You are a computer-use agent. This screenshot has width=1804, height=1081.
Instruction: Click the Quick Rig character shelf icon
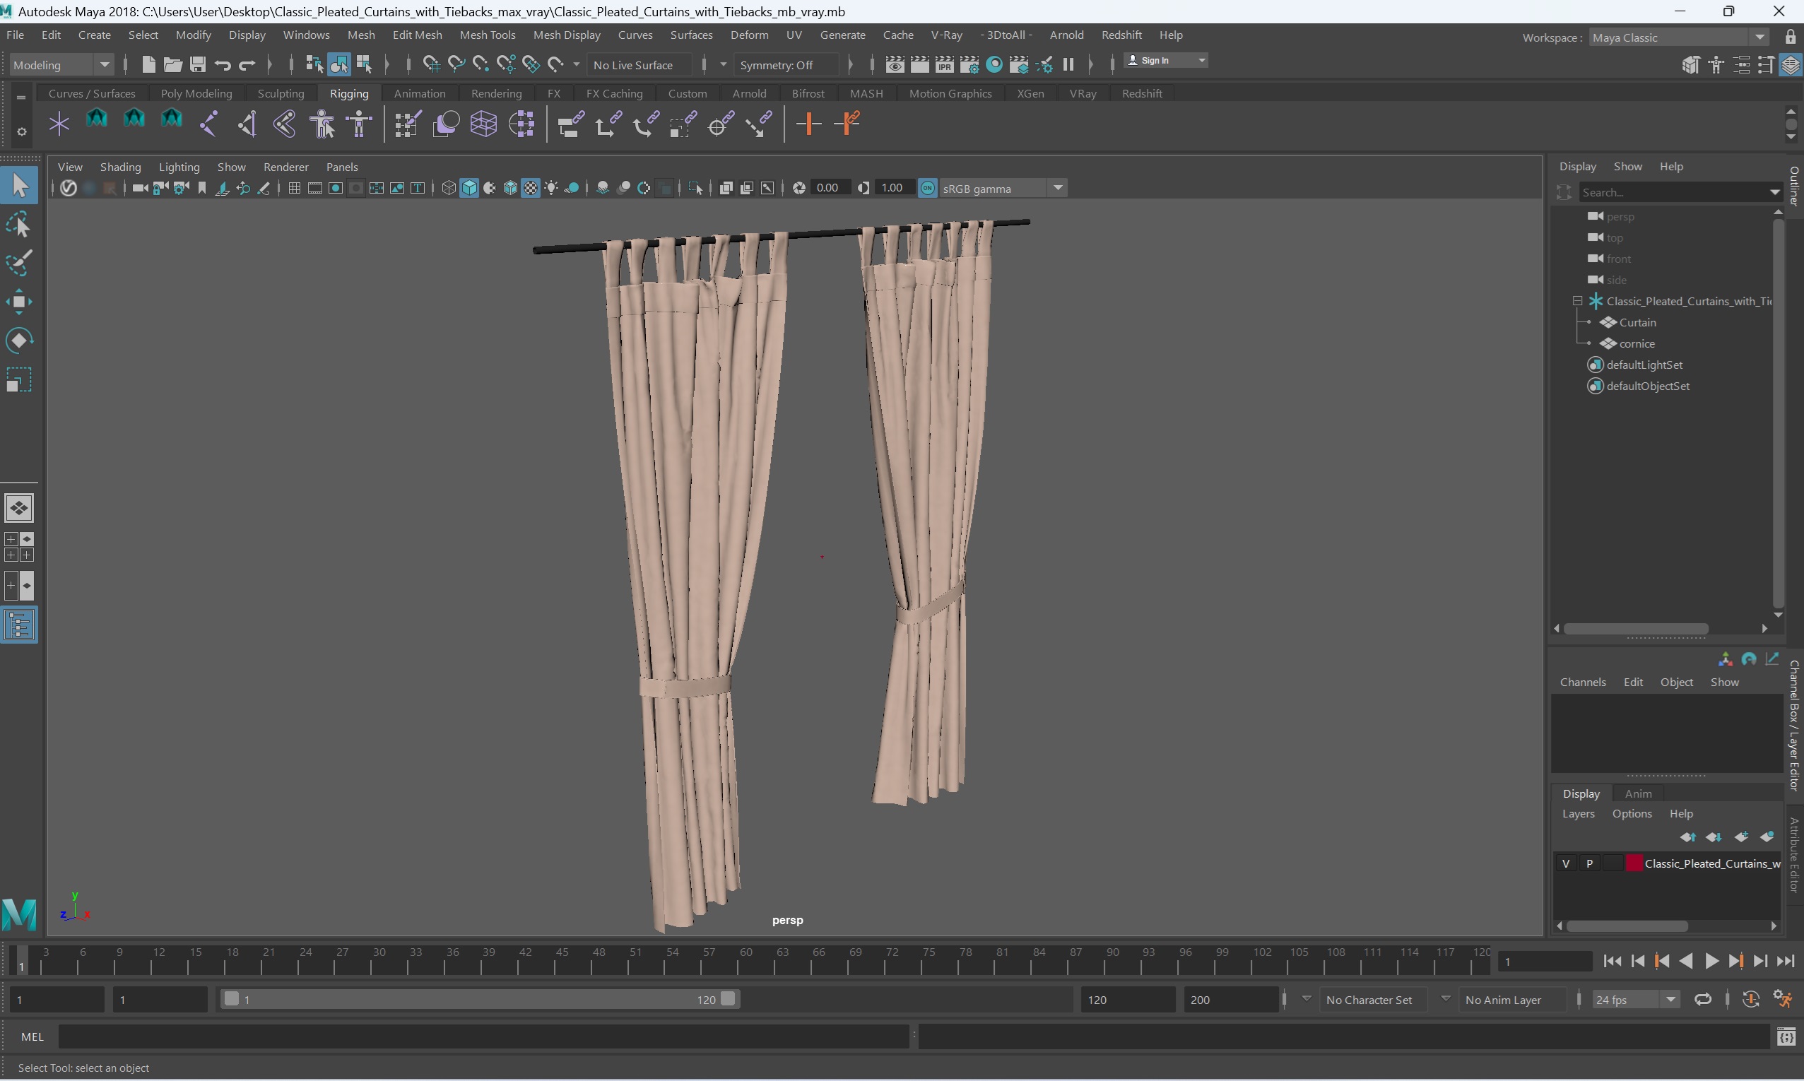click(322, 124)
